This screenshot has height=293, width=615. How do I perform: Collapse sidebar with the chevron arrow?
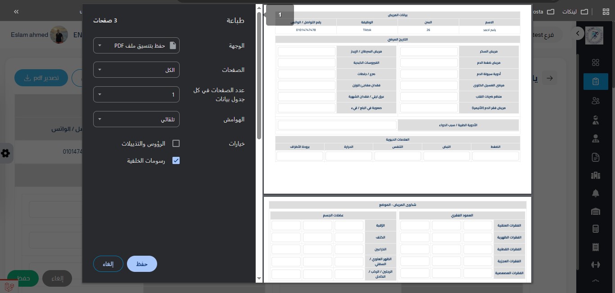(578, 33)
